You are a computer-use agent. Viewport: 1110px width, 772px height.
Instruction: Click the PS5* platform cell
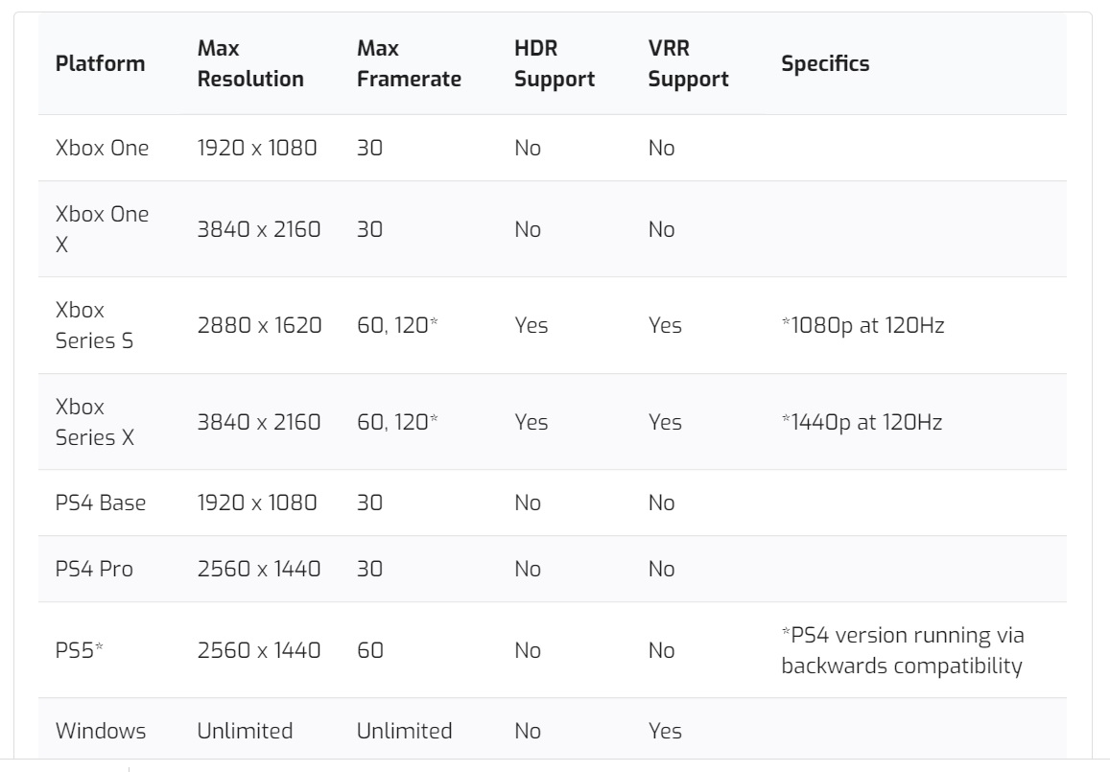80,650
